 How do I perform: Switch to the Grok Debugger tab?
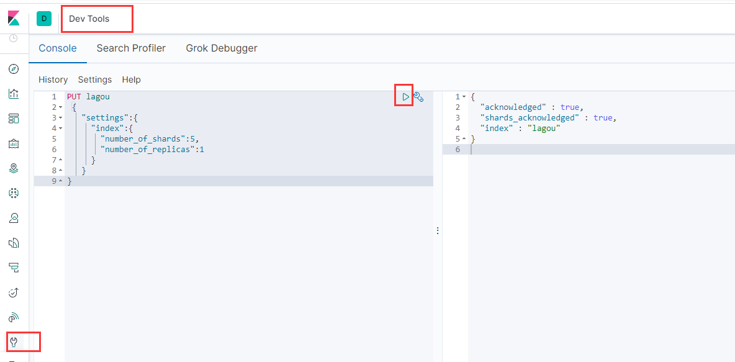click(222, 48)
